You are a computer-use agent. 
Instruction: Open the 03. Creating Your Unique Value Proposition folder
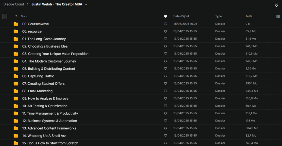click(x=55, y=54)
